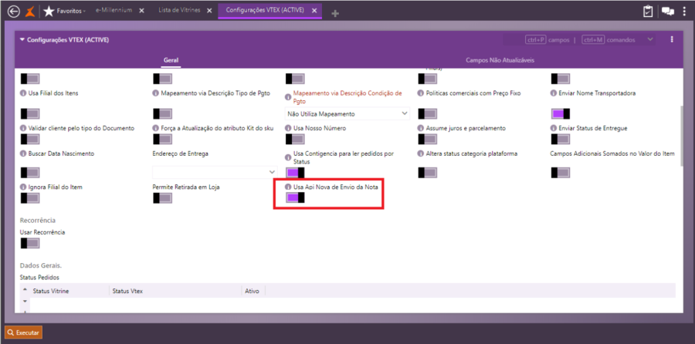Toggle Ignora Filial do Item switch
The height and width of the screenshot is (344, 695).
pos(30,198)
